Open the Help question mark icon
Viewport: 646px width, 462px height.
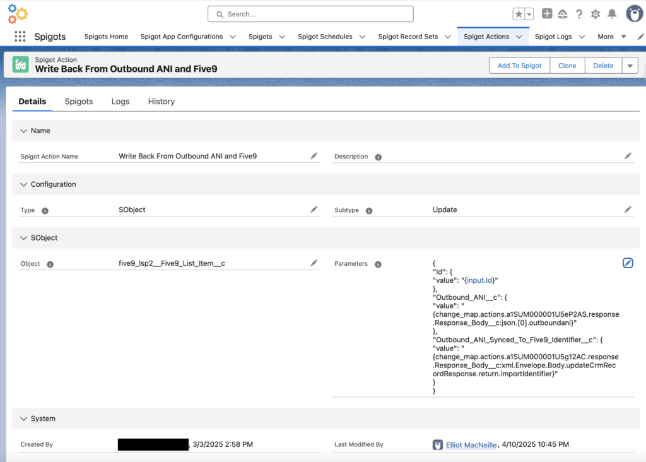point(579,14)
